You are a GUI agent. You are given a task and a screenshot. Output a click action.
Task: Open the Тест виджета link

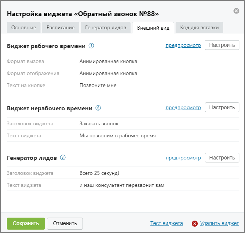167,223
